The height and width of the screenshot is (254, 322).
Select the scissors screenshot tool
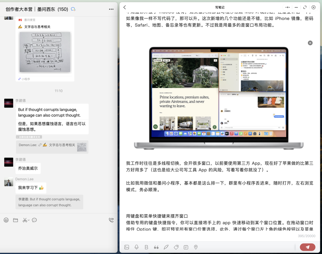point(25,220)
